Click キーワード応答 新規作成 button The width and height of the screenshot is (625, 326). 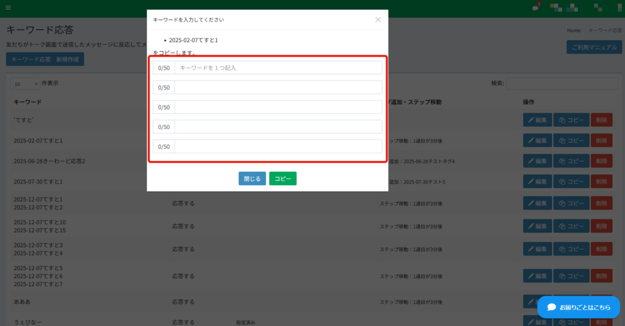[45, 60]
